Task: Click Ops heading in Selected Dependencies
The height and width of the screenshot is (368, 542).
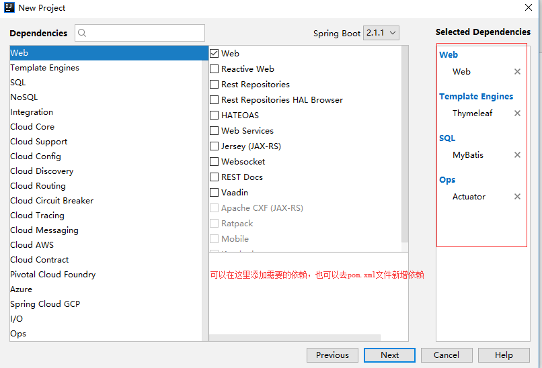Action: (447, 180)
